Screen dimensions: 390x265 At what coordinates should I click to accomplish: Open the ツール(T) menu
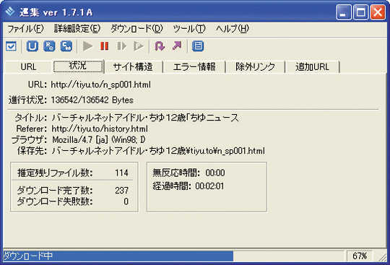(x=189, y=29)
